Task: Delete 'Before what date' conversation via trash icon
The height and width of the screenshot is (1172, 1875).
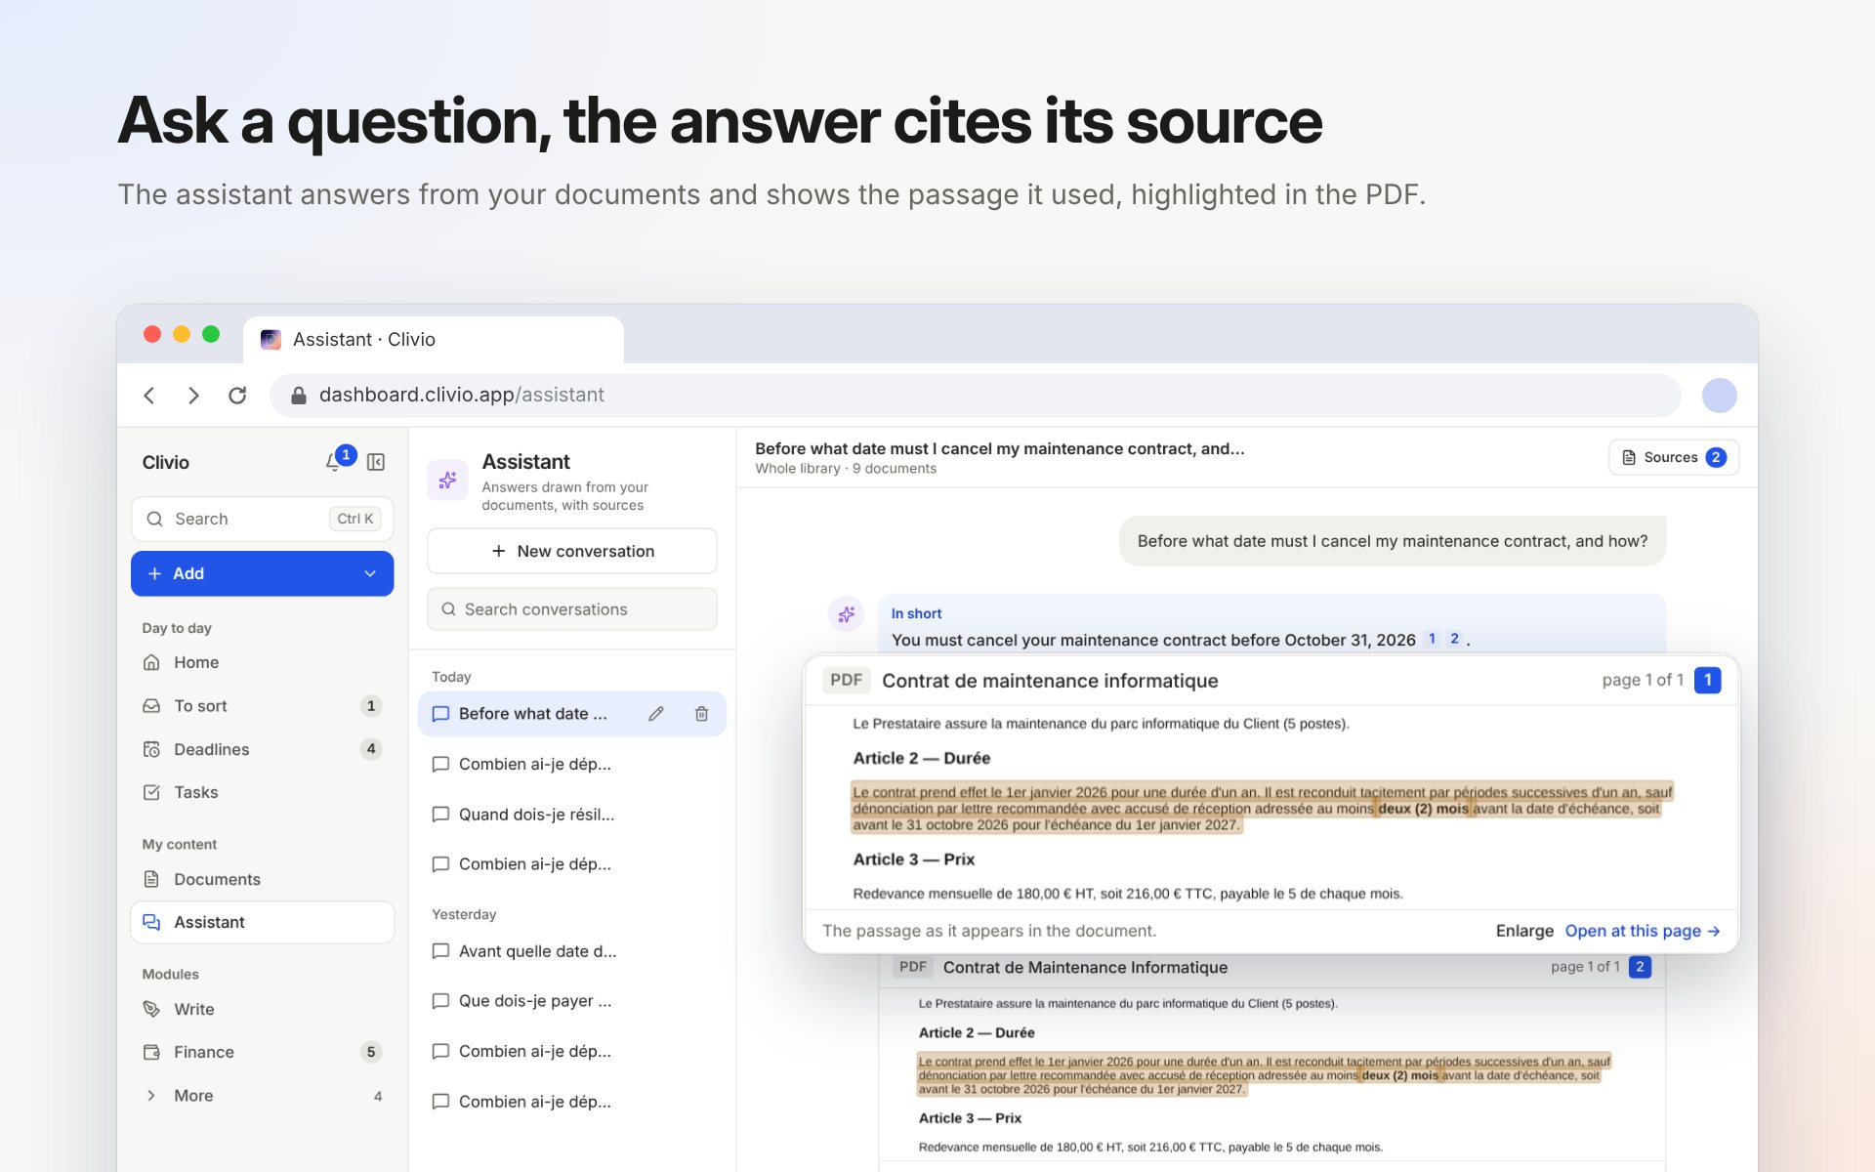Action: [701, 714]
